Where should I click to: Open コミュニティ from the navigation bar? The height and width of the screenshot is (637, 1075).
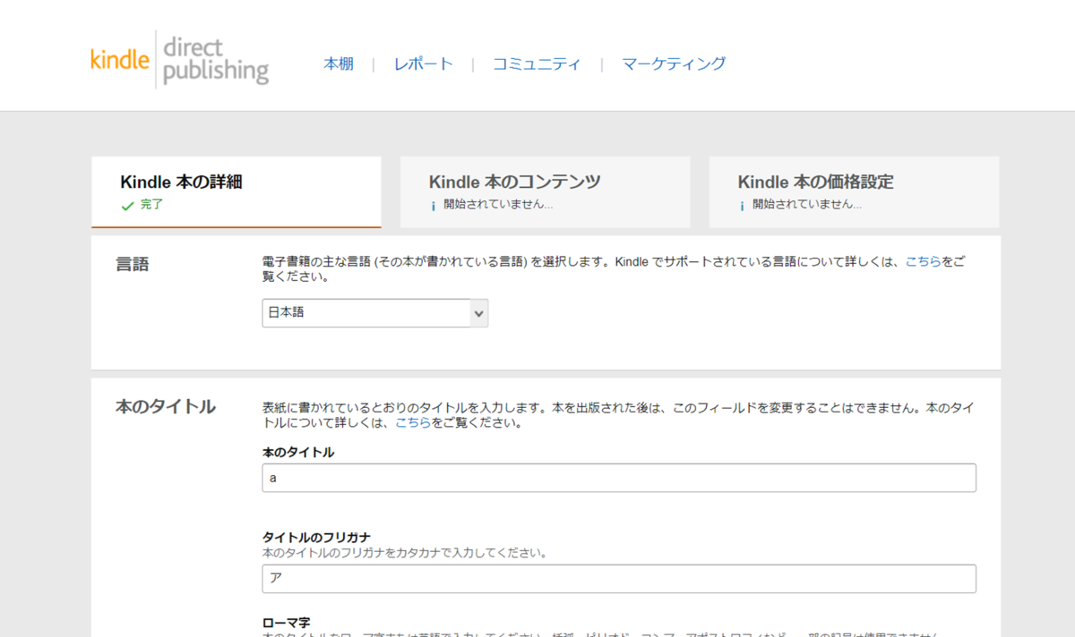point(536,64)
